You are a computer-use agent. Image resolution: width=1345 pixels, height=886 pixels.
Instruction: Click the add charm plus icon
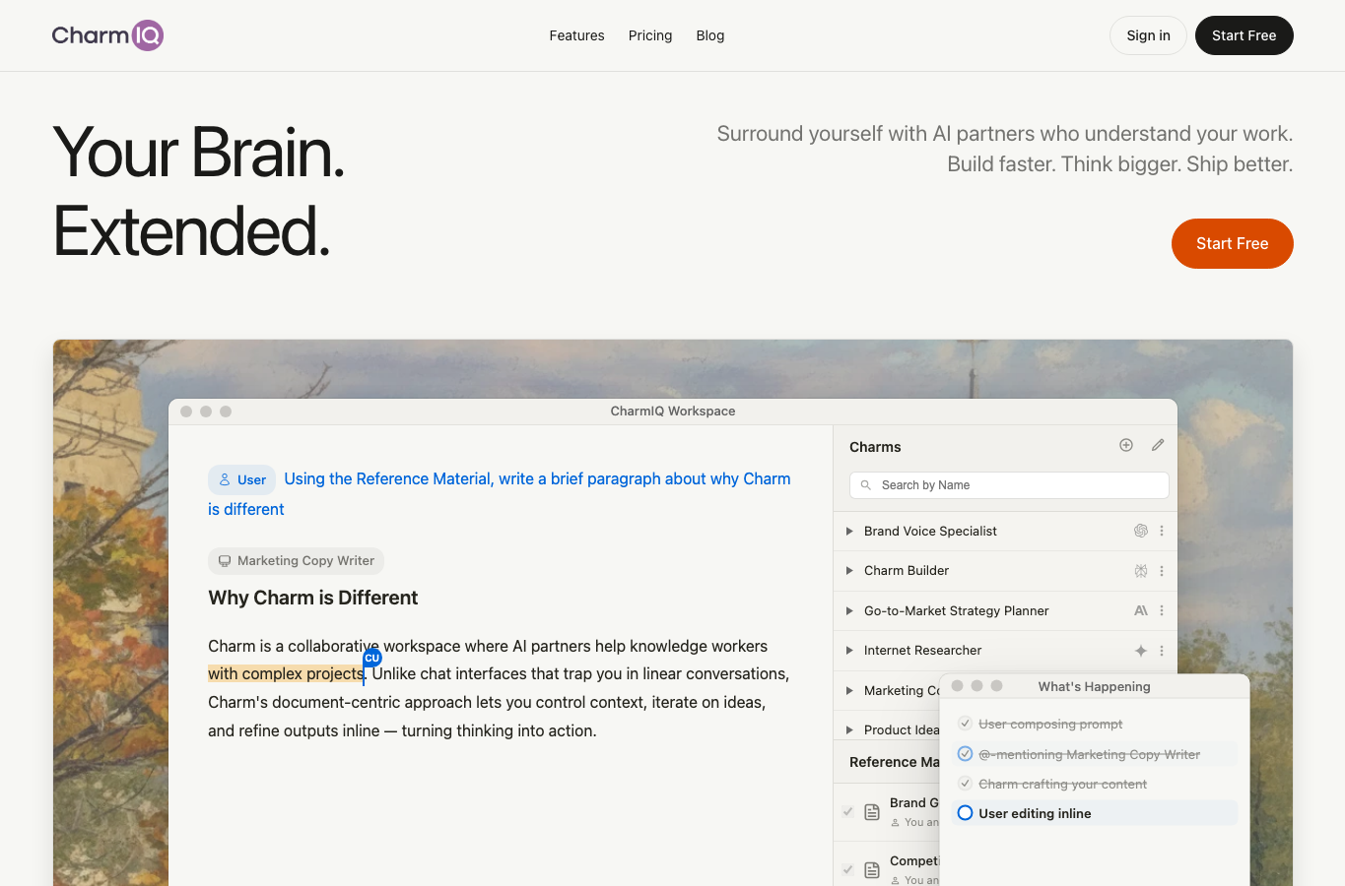click(x=1126, y=445)
